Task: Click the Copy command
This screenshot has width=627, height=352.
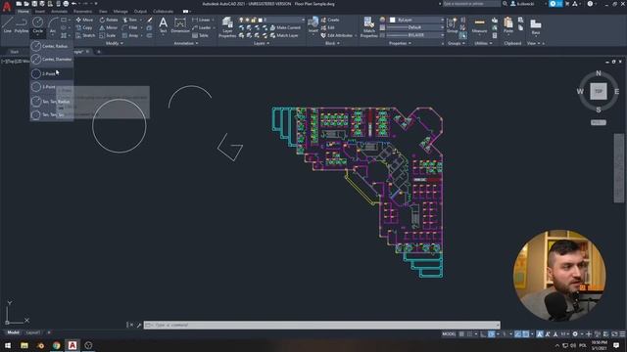Action: click(84, 27)
